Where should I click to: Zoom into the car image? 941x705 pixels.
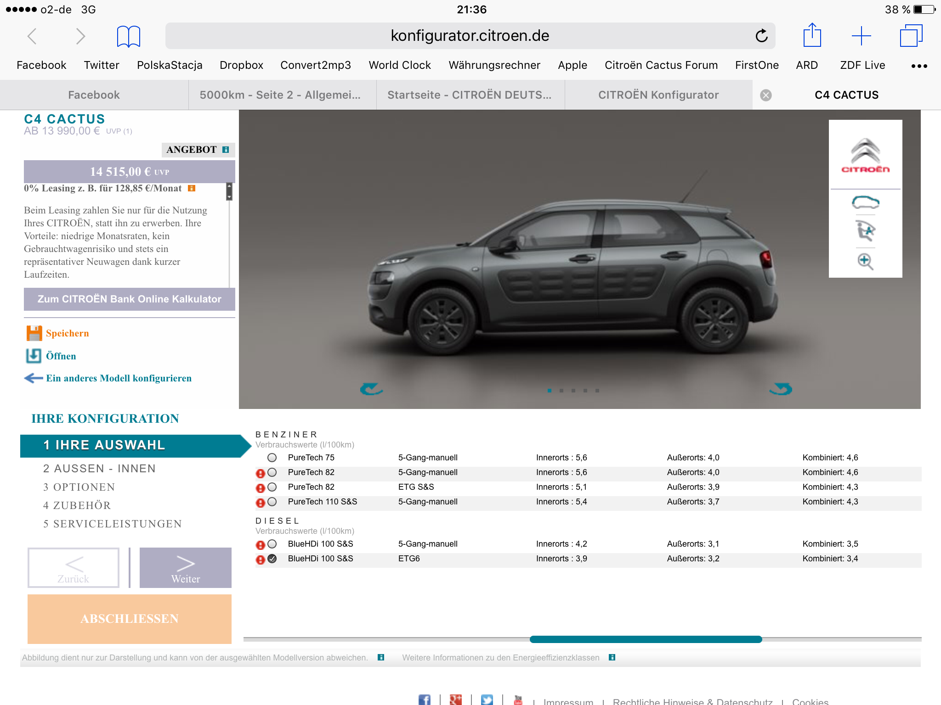[865, 261]
